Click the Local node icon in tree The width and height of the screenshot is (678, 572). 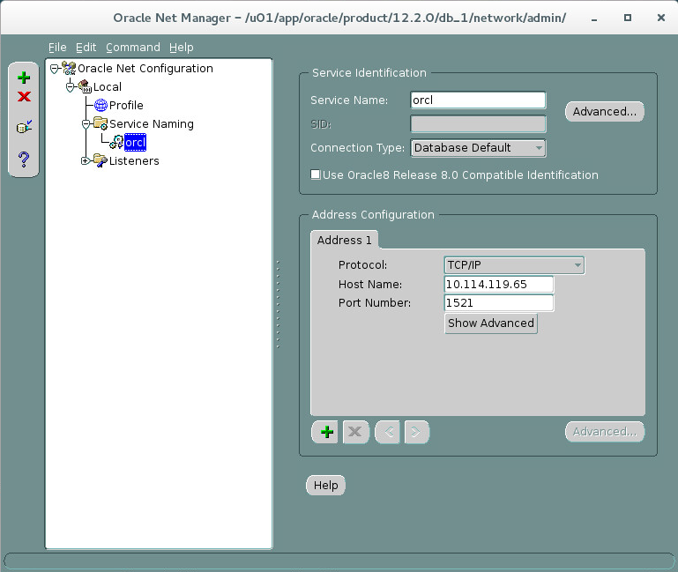85,86
